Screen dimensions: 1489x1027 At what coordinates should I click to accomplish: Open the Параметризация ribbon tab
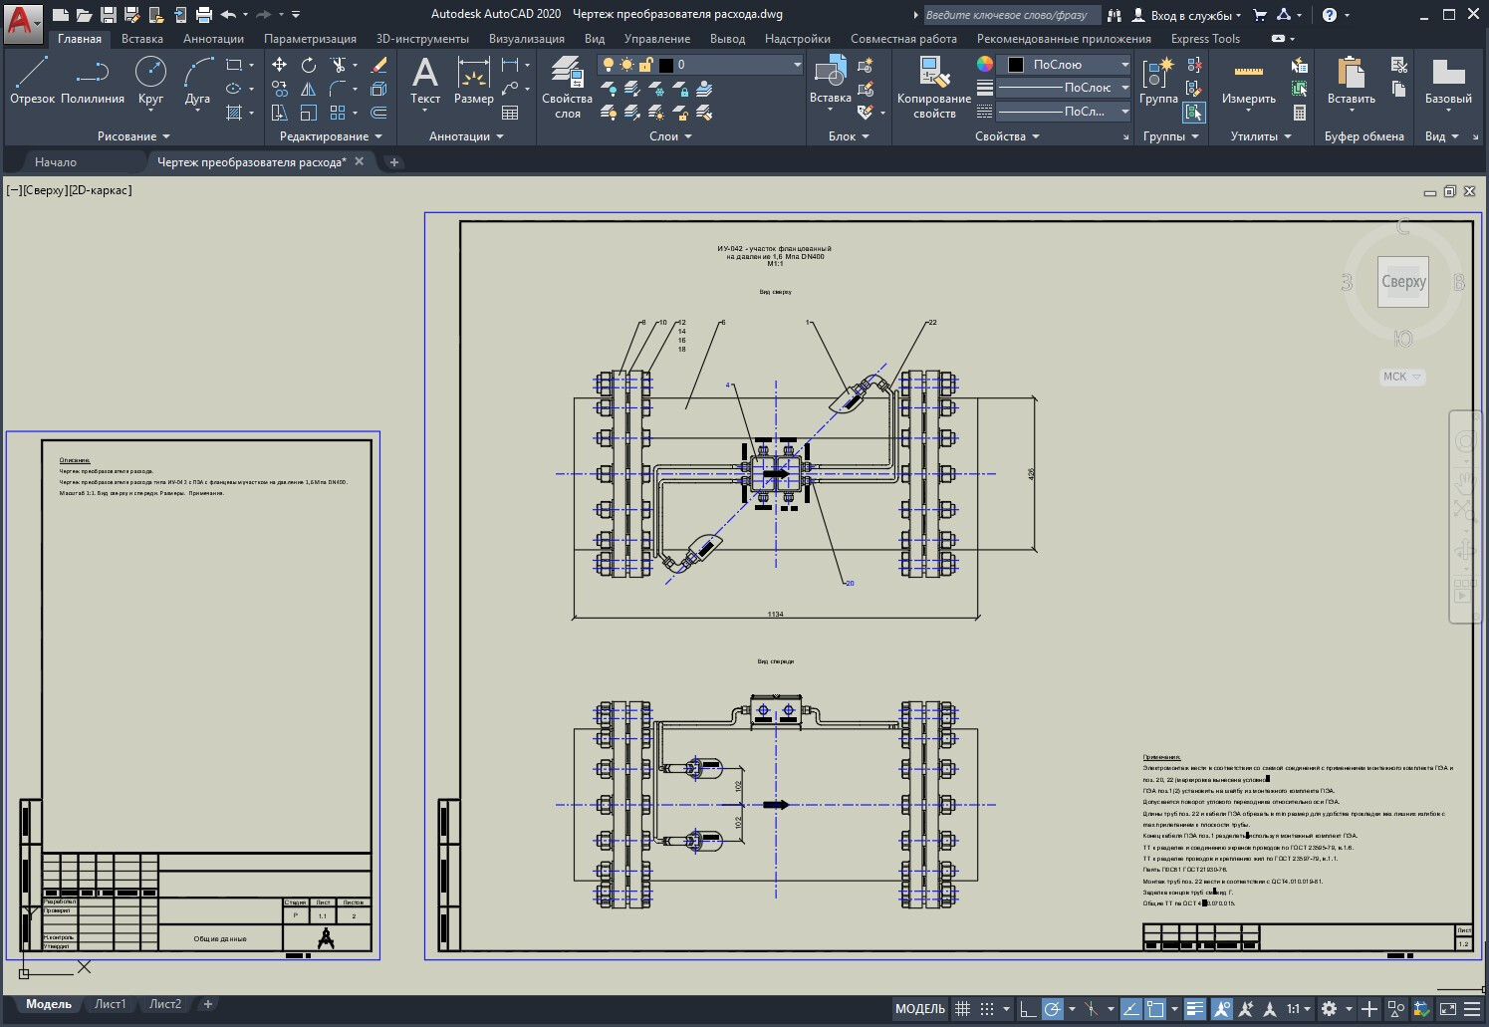point(310,39)
